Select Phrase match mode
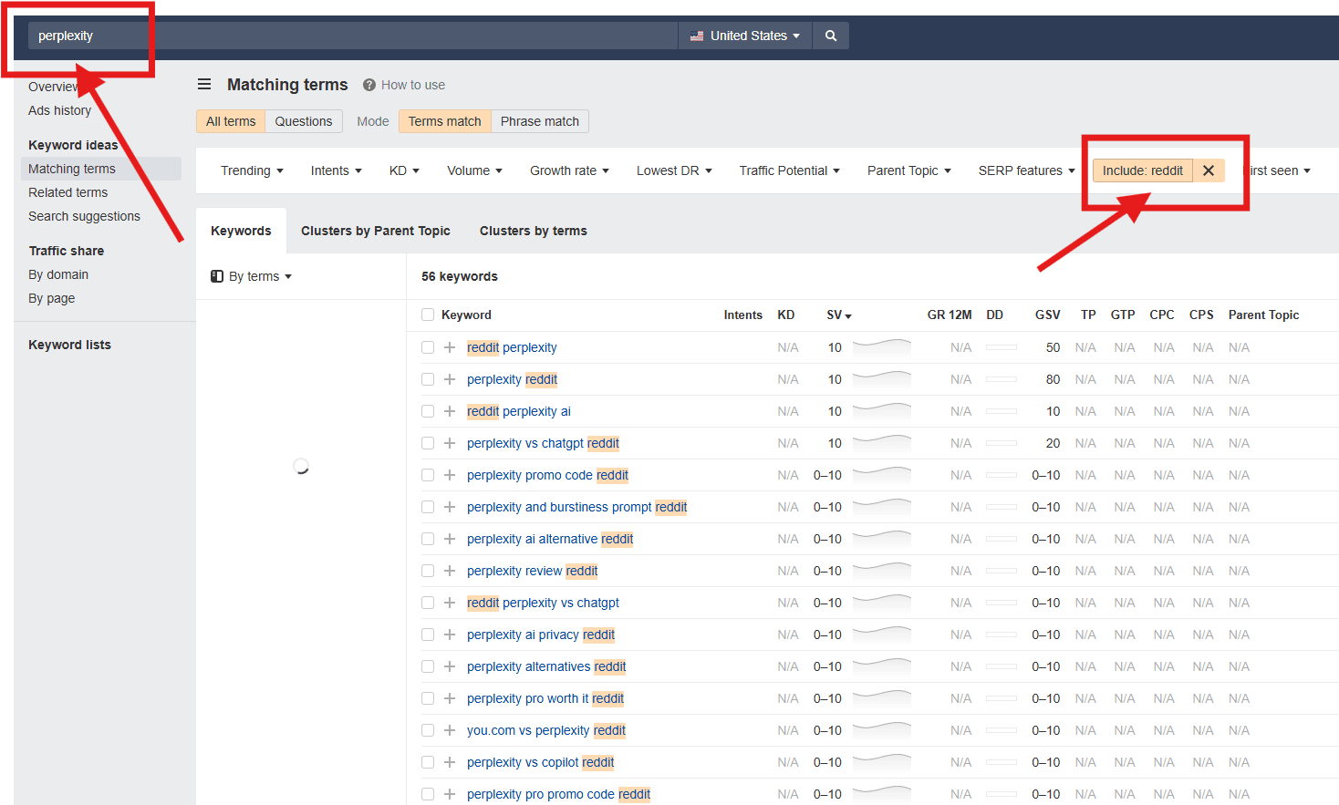This screenshot has width=1339, height=805. click(540, 121)
